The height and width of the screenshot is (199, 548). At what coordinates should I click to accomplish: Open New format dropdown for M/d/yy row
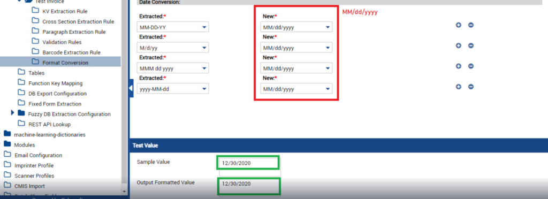click(x=296, y=48)
